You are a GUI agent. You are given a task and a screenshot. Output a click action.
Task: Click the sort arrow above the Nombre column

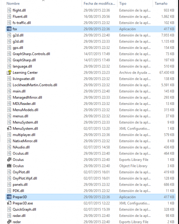[x=43, y=1]
